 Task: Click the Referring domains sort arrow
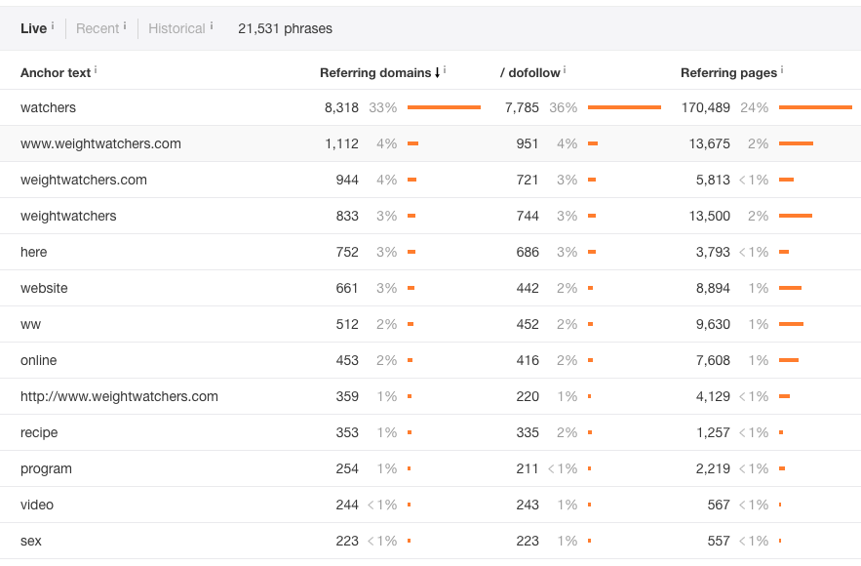coord(437,72)
